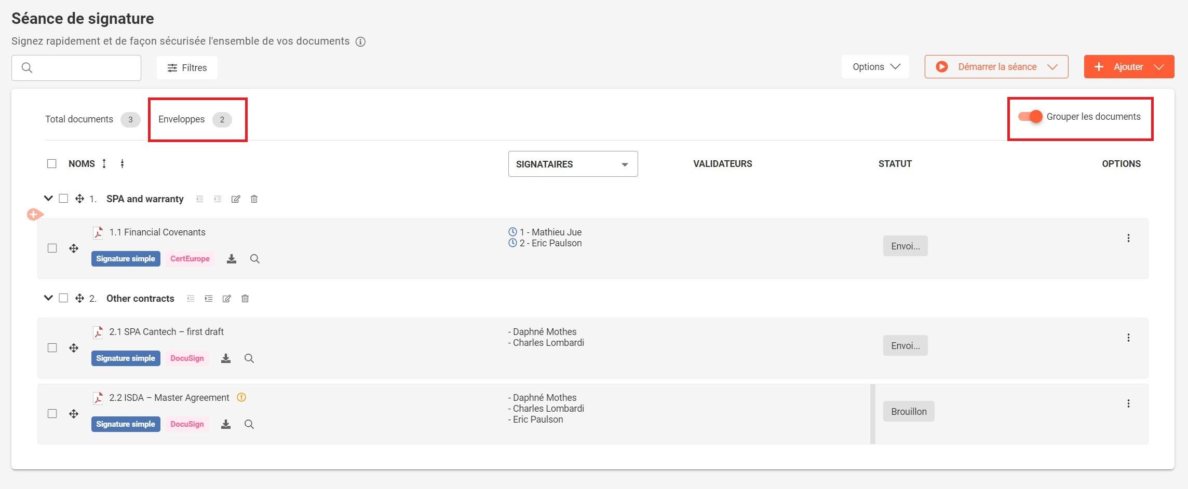
Task: Select the Financial Covenants checkbox
Action: coord(52,248)
